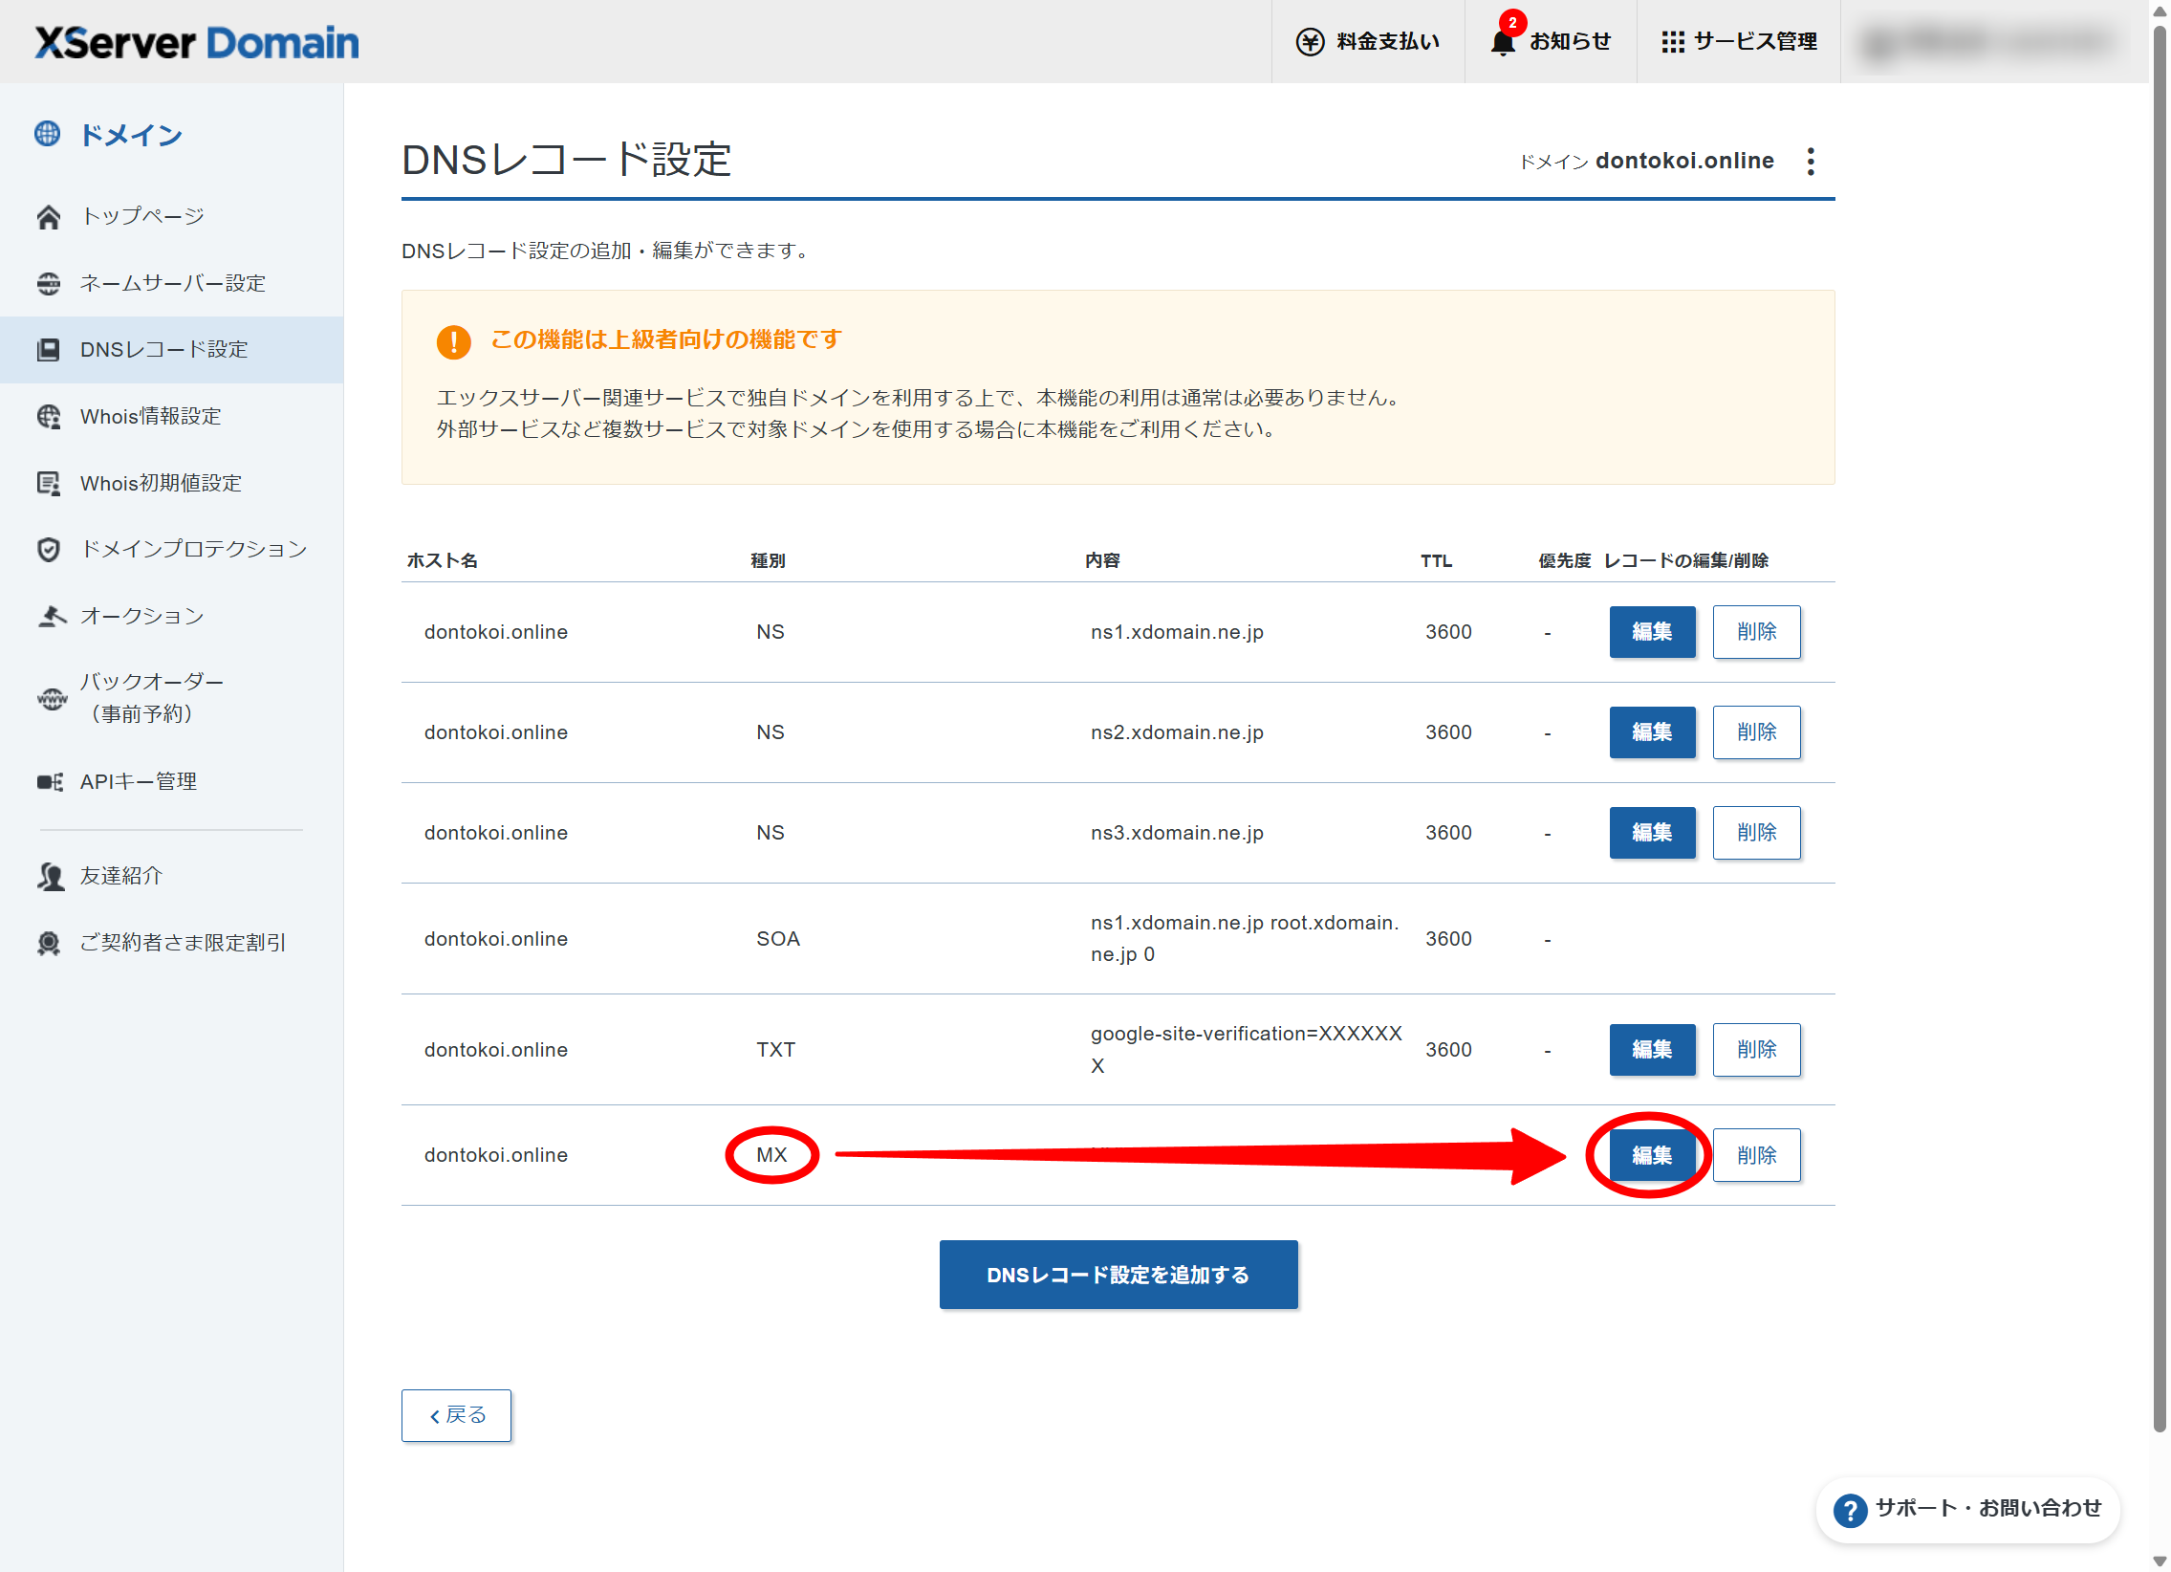Delete the ns2.xdomain.ne.jp NS record
Image resolution: width=2171 pixels, height=1572 pixels.
pyautogui.click(x=1755, y=732)
